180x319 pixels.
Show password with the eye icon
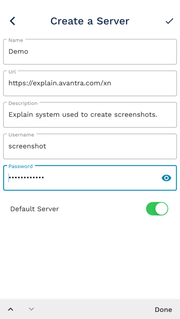click(x=166, y=178)
